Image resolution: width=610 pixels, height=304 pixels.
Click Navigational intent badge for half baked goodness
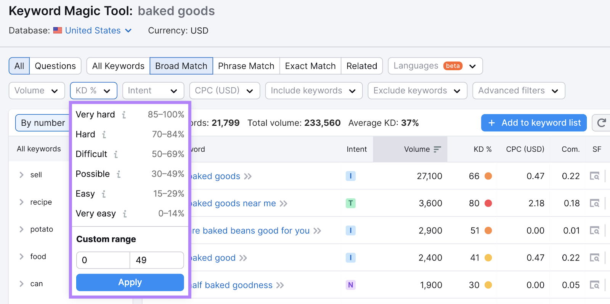point(351,285)
